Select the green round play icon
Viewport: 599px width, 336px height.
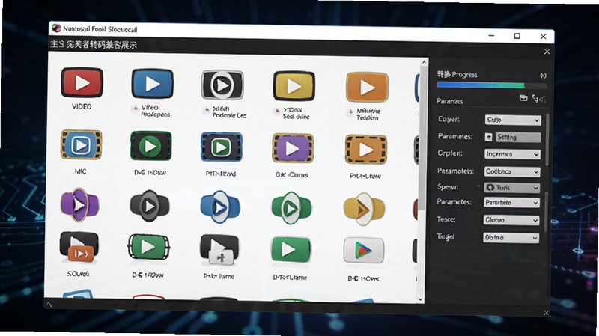(291, 209)
